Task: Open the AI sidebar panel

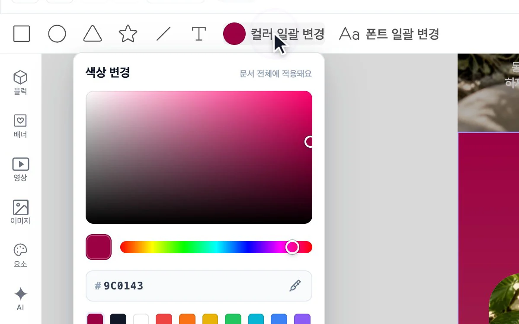Action: 20,299
